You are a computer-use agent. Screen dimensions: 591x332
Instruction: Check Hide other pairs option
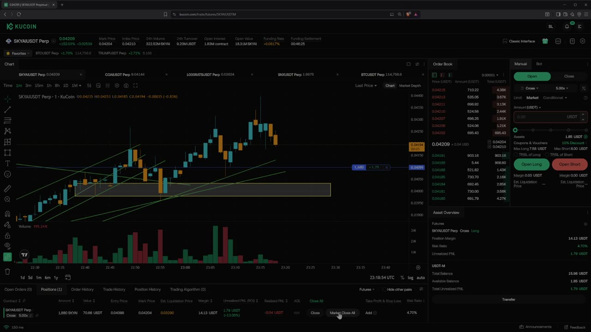pos(385,290)
